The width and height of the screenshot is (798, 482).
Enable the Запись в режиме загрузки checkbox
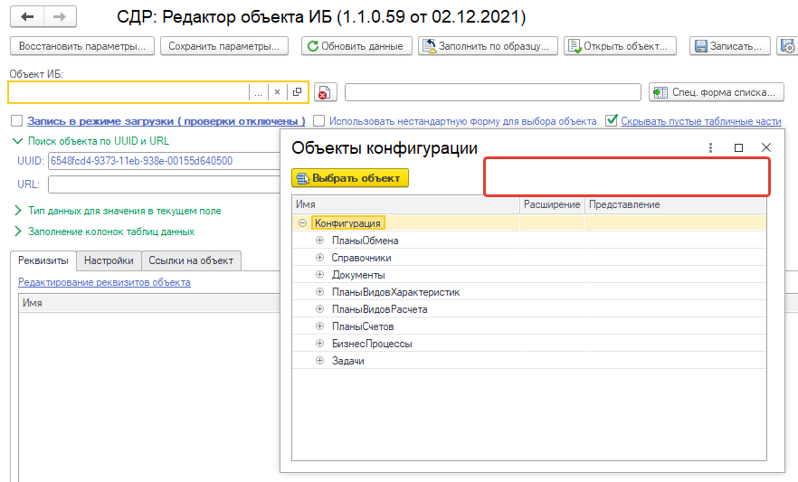pyautogui.click(x=17, y=121)
